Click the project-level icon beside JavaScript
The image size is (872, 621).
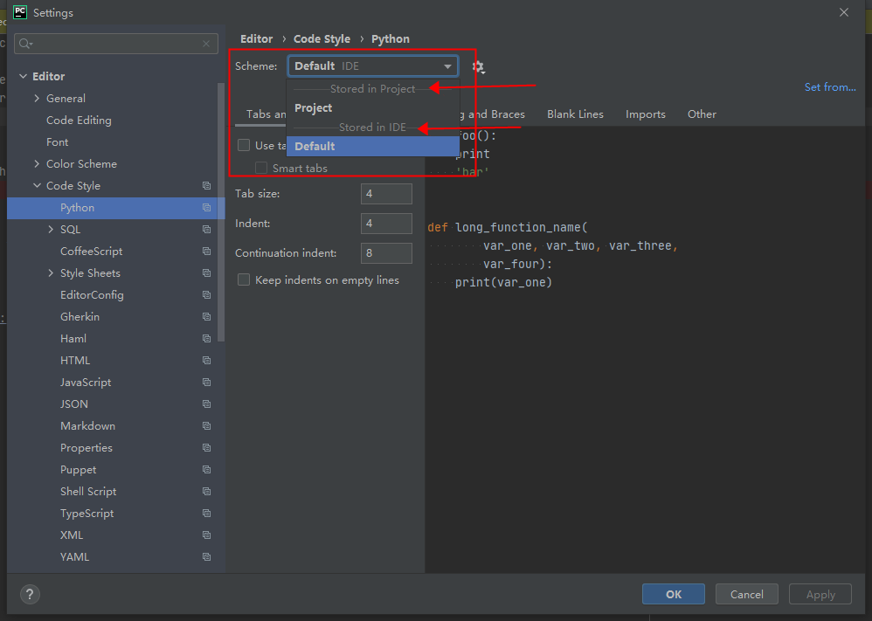coord(206,383)
